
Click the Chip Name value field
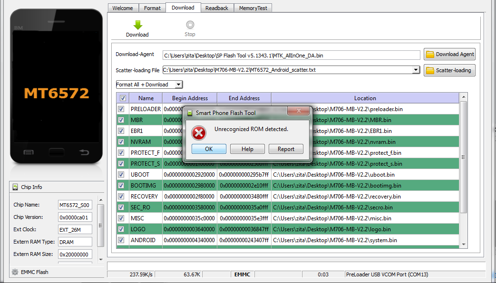pyautogui.click(x=75, y=205)
